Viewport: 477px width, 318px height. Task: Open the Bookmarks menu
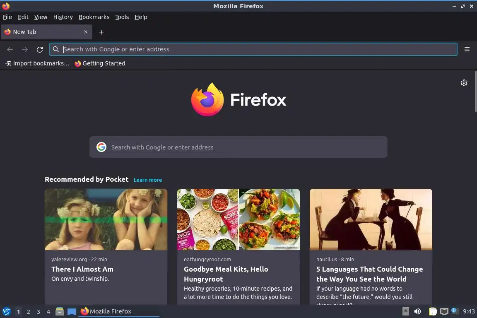pos(94,17)
